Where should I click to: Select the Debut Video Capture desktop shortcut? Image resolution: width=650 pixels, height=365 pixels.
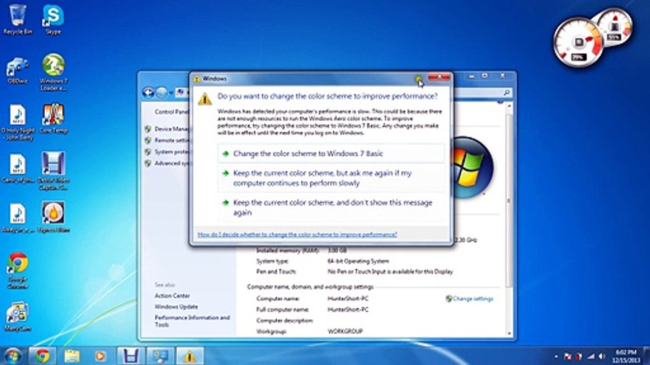[x=53, y=171]
